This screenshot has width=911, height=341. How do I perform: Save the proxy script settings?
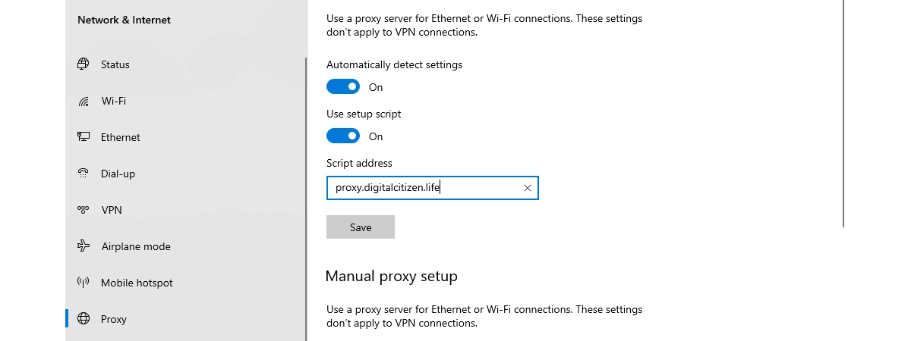(x=361, y=227)
